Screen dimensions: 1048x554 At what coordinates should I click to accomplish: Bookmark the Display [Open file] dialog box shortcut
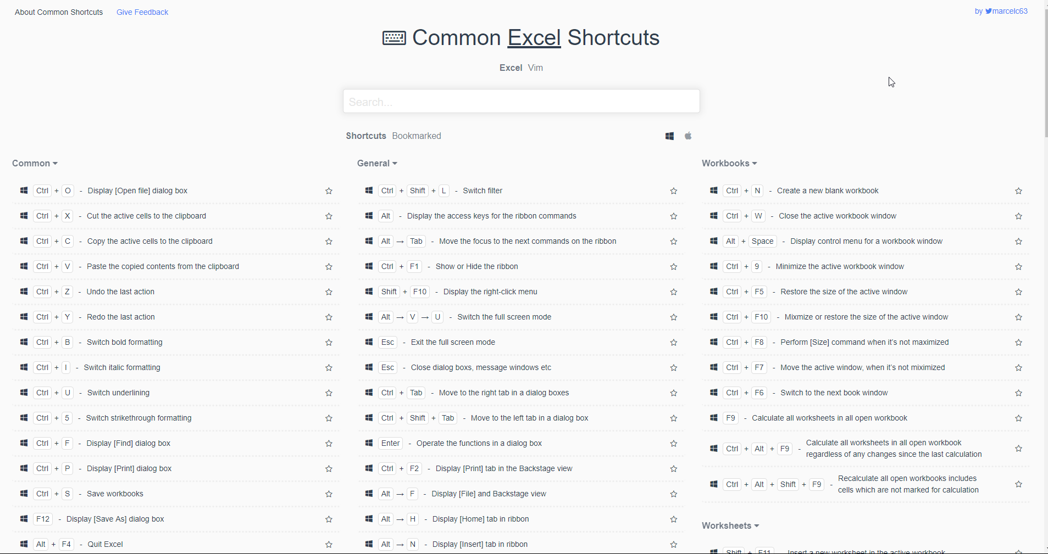[329, 191]
